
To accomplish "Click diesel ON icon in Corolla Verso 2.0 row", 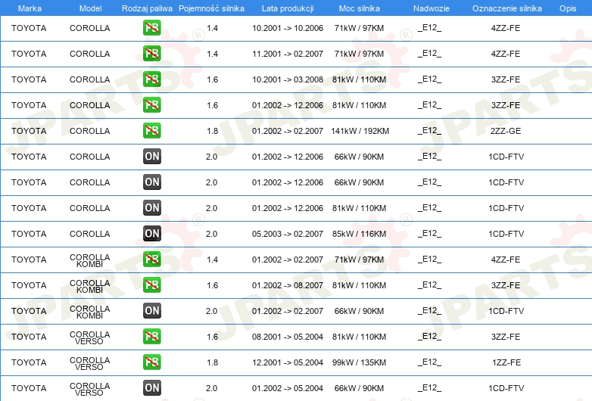I will point(151,388).
